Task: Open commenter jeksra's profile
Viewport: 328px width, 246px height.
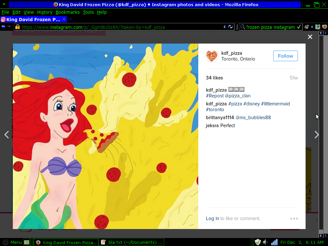Action: (x=212, y=126)
